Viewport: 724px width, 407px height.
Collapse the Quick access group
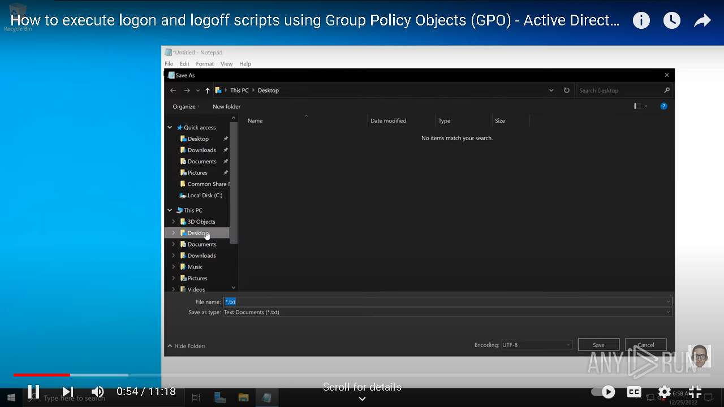[170, 128]
